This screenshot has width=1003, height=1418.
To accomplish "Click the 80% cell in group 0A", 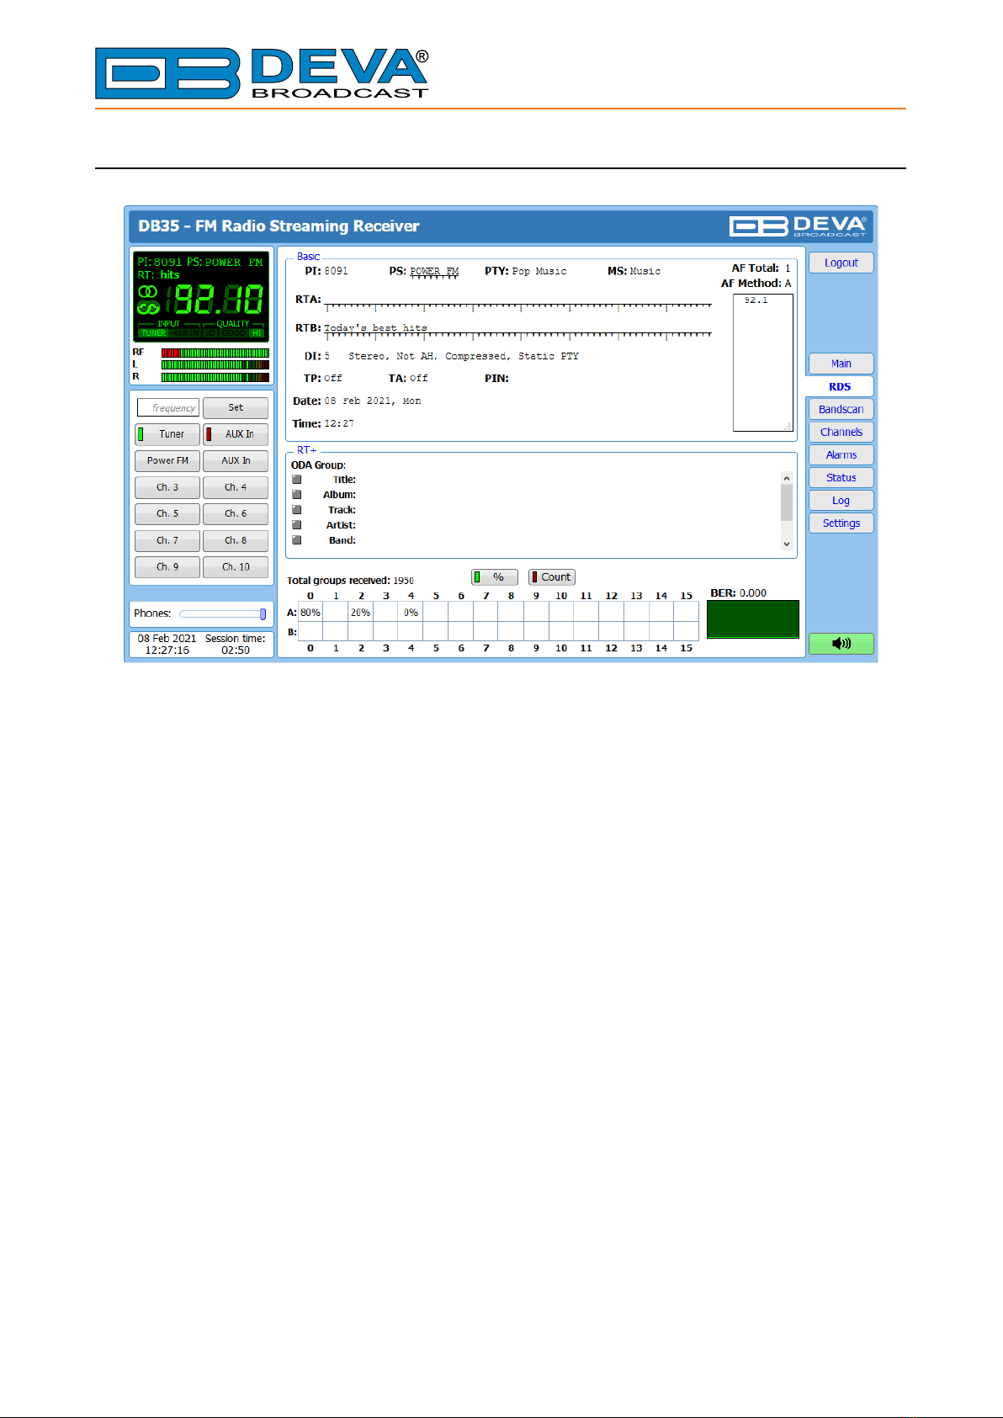I will (310, 613).
